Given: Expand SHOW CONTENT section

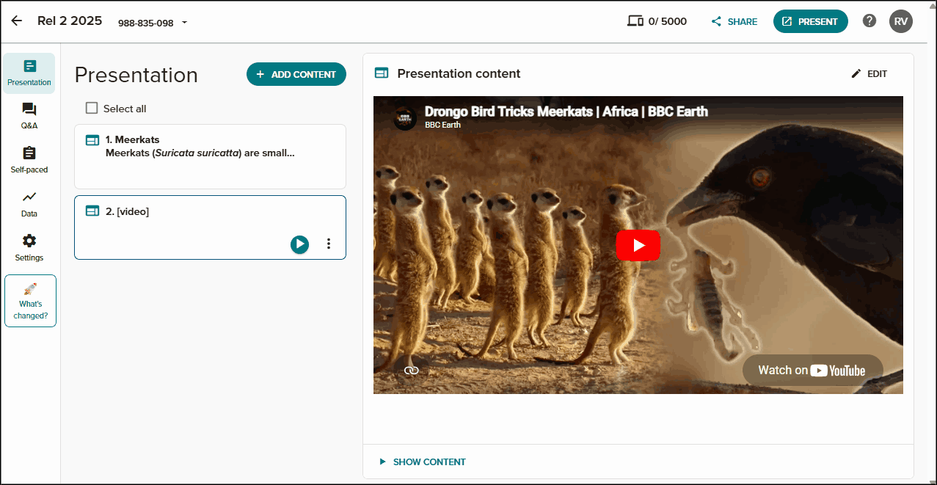Looking at the screenshot, I should [423, 462].
